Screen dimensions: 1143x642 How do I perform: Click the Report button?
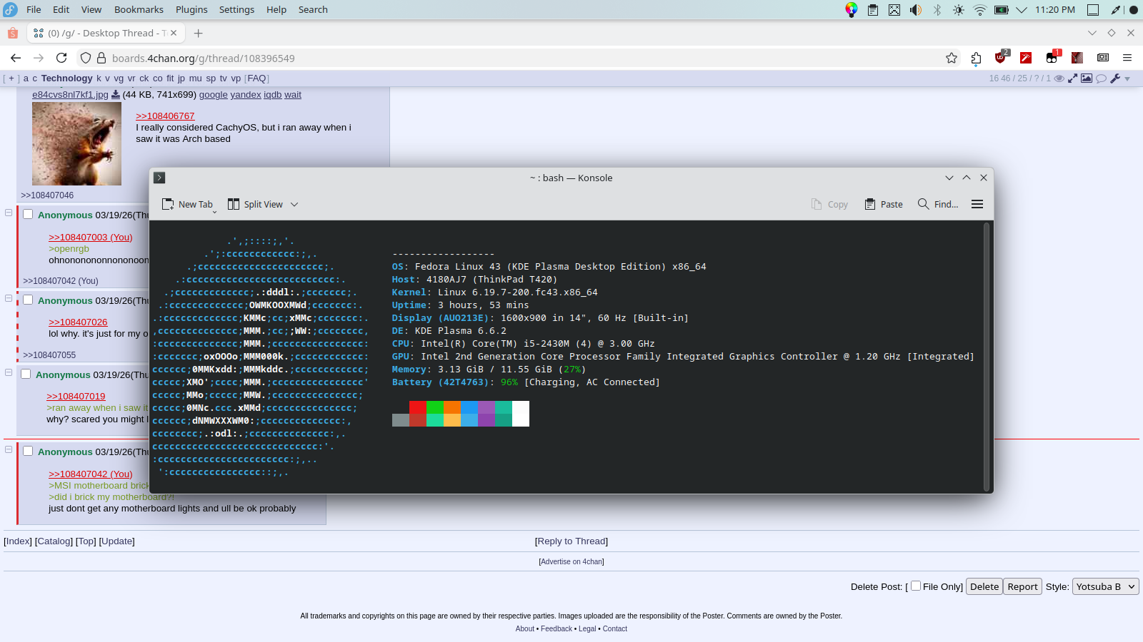(1022, 586)
